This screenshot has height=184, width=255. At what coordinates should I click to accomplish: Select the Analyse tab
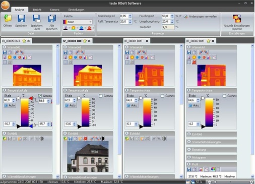pos(20,10)
